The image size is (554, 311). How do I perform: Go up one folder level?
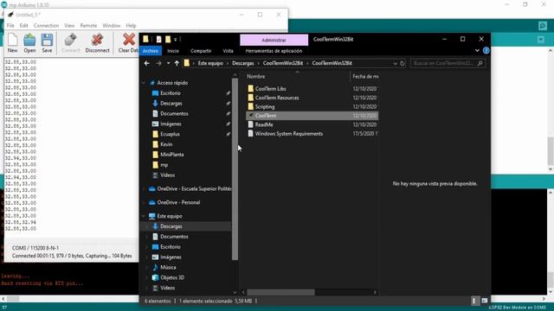177,63
